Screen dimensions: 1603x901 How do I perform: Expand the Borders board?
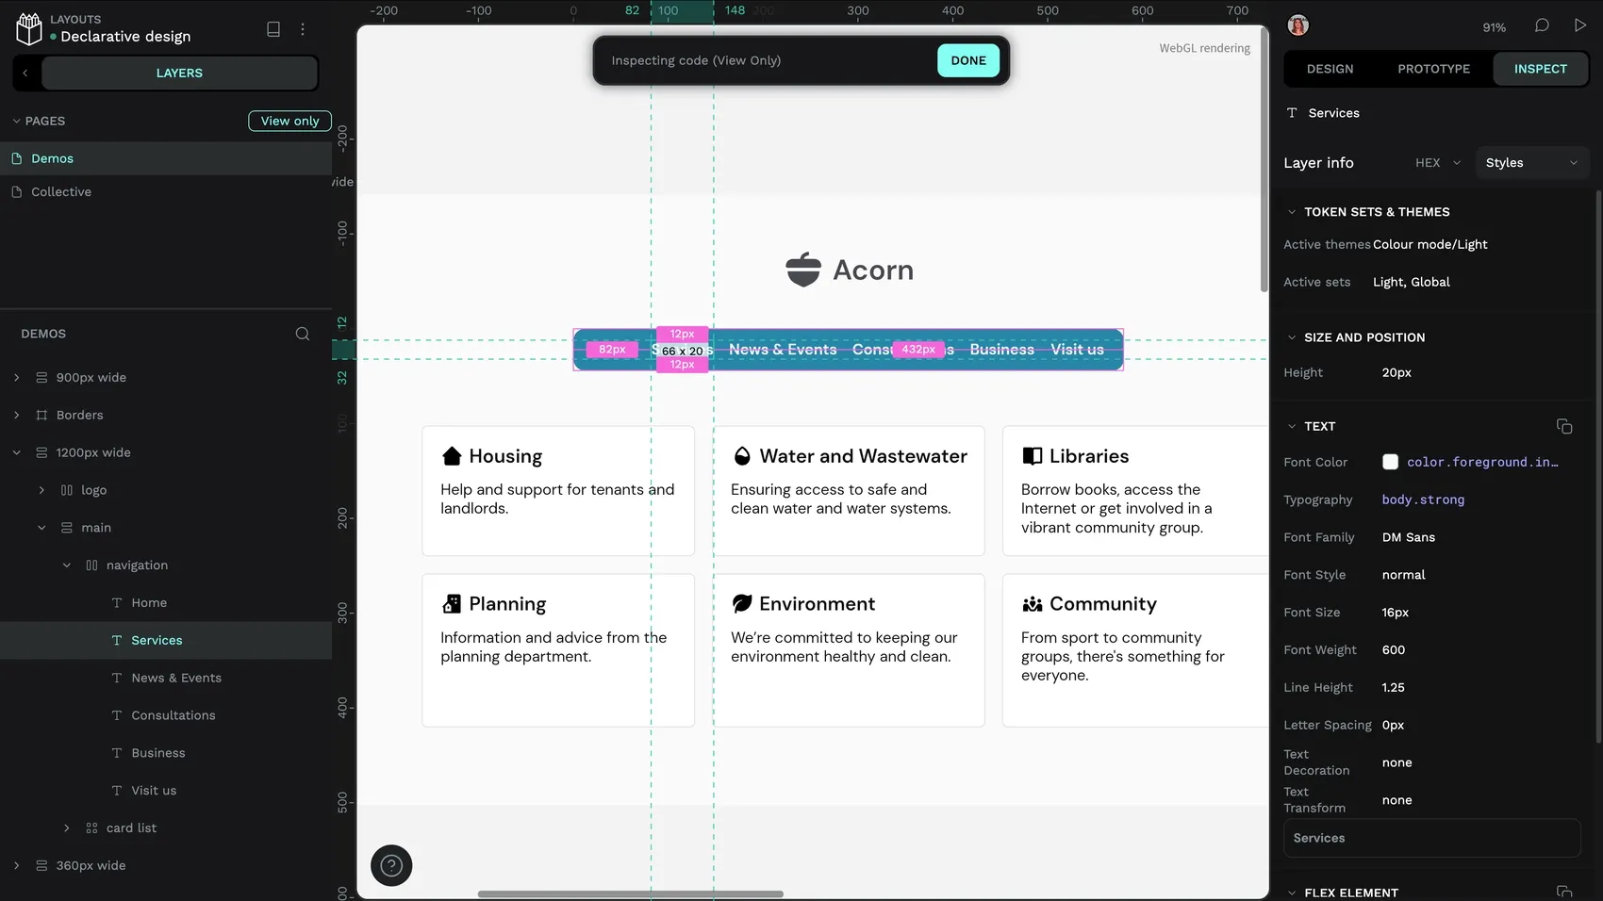[16, 415]
